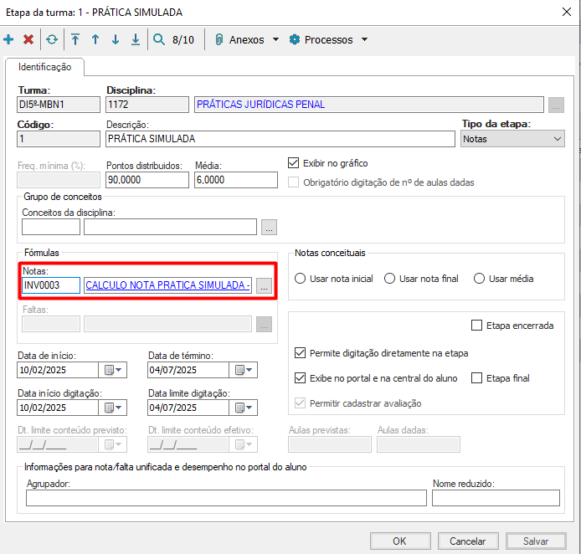
Task: Open CALCULO NOTA PRATICA SIMULADA link
Action: point(167,285)
